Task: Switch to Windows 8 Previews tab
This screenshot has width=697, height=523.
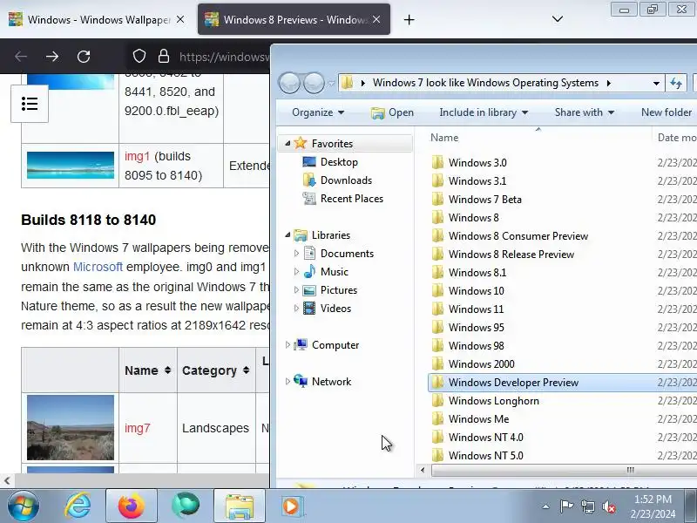Action: click(294, 19)
